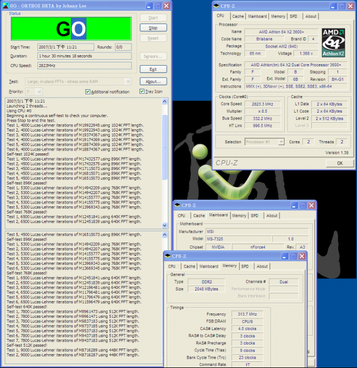Close the top CPU-Z window
The image size is (357, 368).
[x=350, y=6]
